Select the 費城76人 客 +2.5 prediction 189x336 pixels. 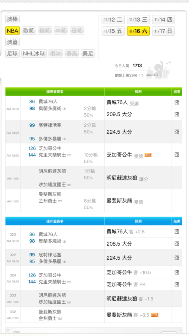click(125, 232)
